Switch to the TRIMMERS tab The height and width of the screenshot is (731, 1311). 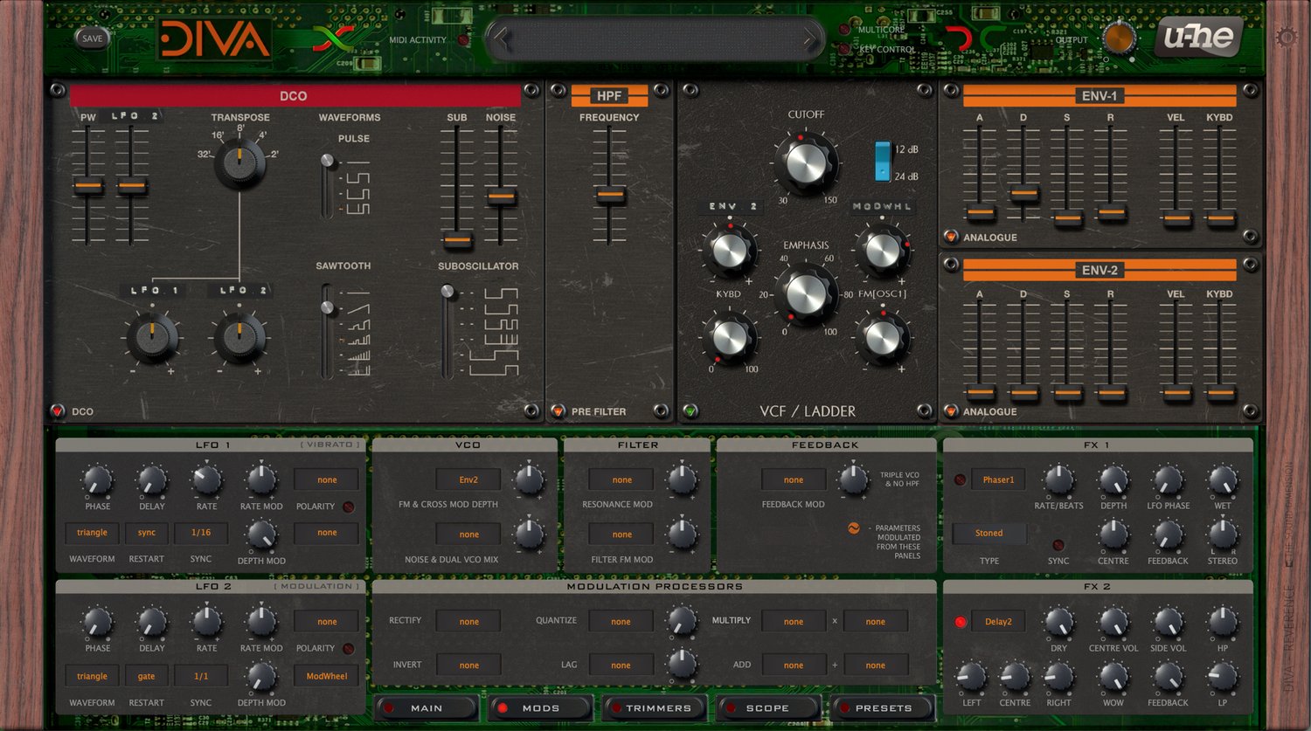coord(655,708)
